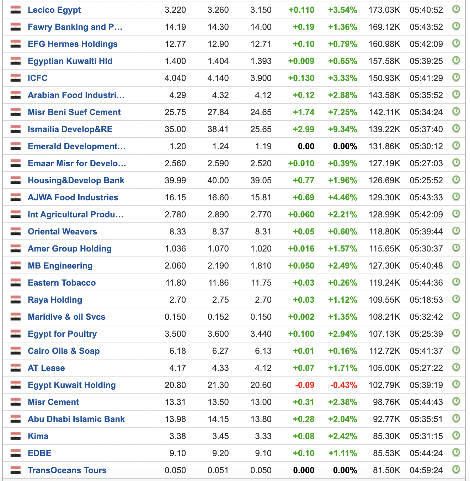This screenshot has width=470, height=481.
Task: Click the clock icon in MB Engineering row
Action: click(456, 265)
